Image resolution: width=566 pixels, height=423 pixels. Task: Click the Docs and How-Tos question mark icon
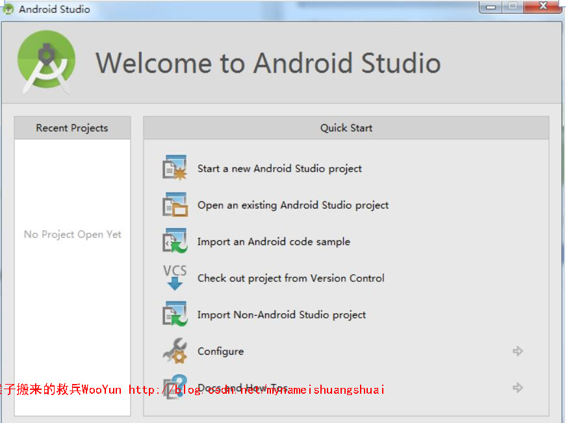175,387
